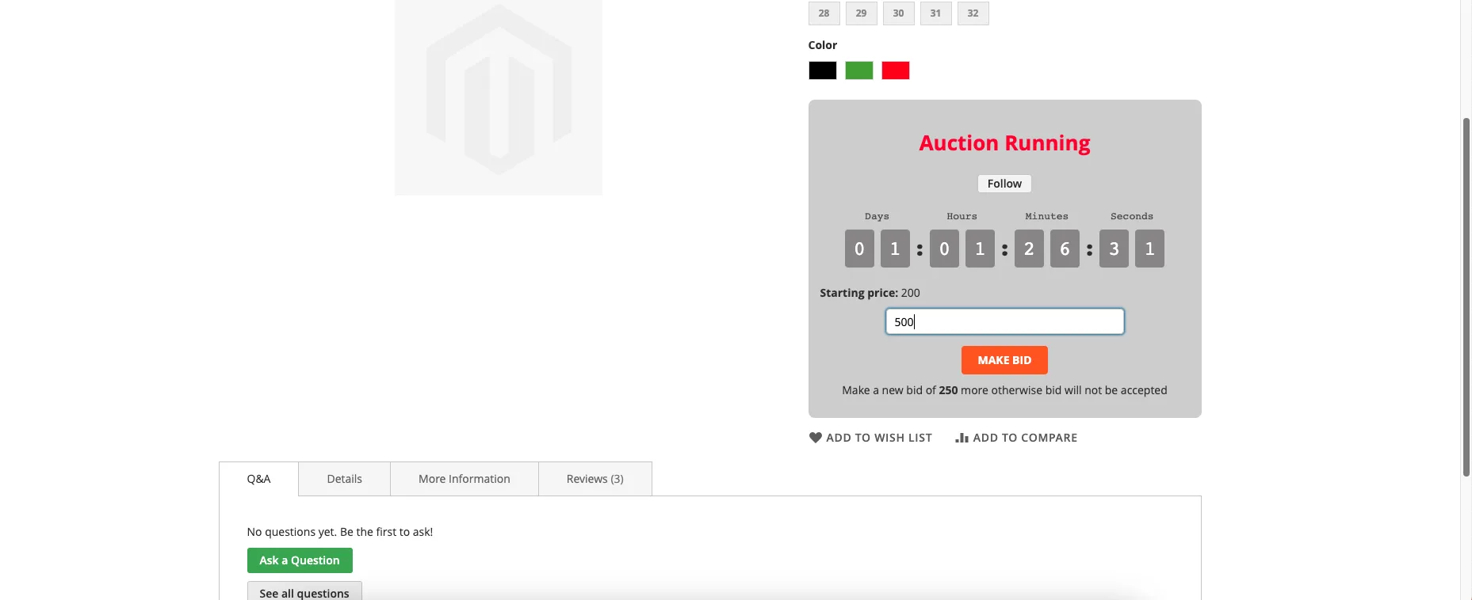Select size 29 swatch
The image size is (1472, 600).
(x=861, y=13)
